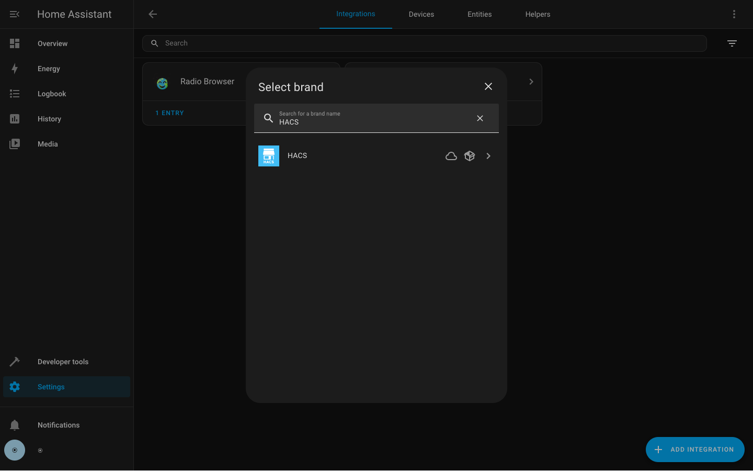
Task: Expand HACS entry with chevron
Action: 488,156
